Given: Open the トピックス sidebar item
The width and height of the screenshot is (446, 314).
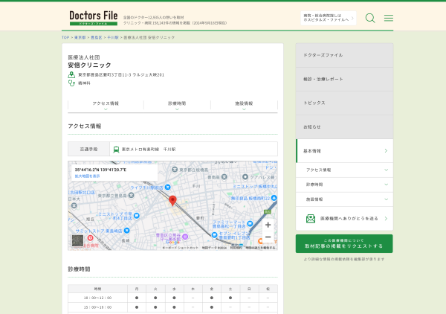Looking at the screenshot, I should (344, 103).
